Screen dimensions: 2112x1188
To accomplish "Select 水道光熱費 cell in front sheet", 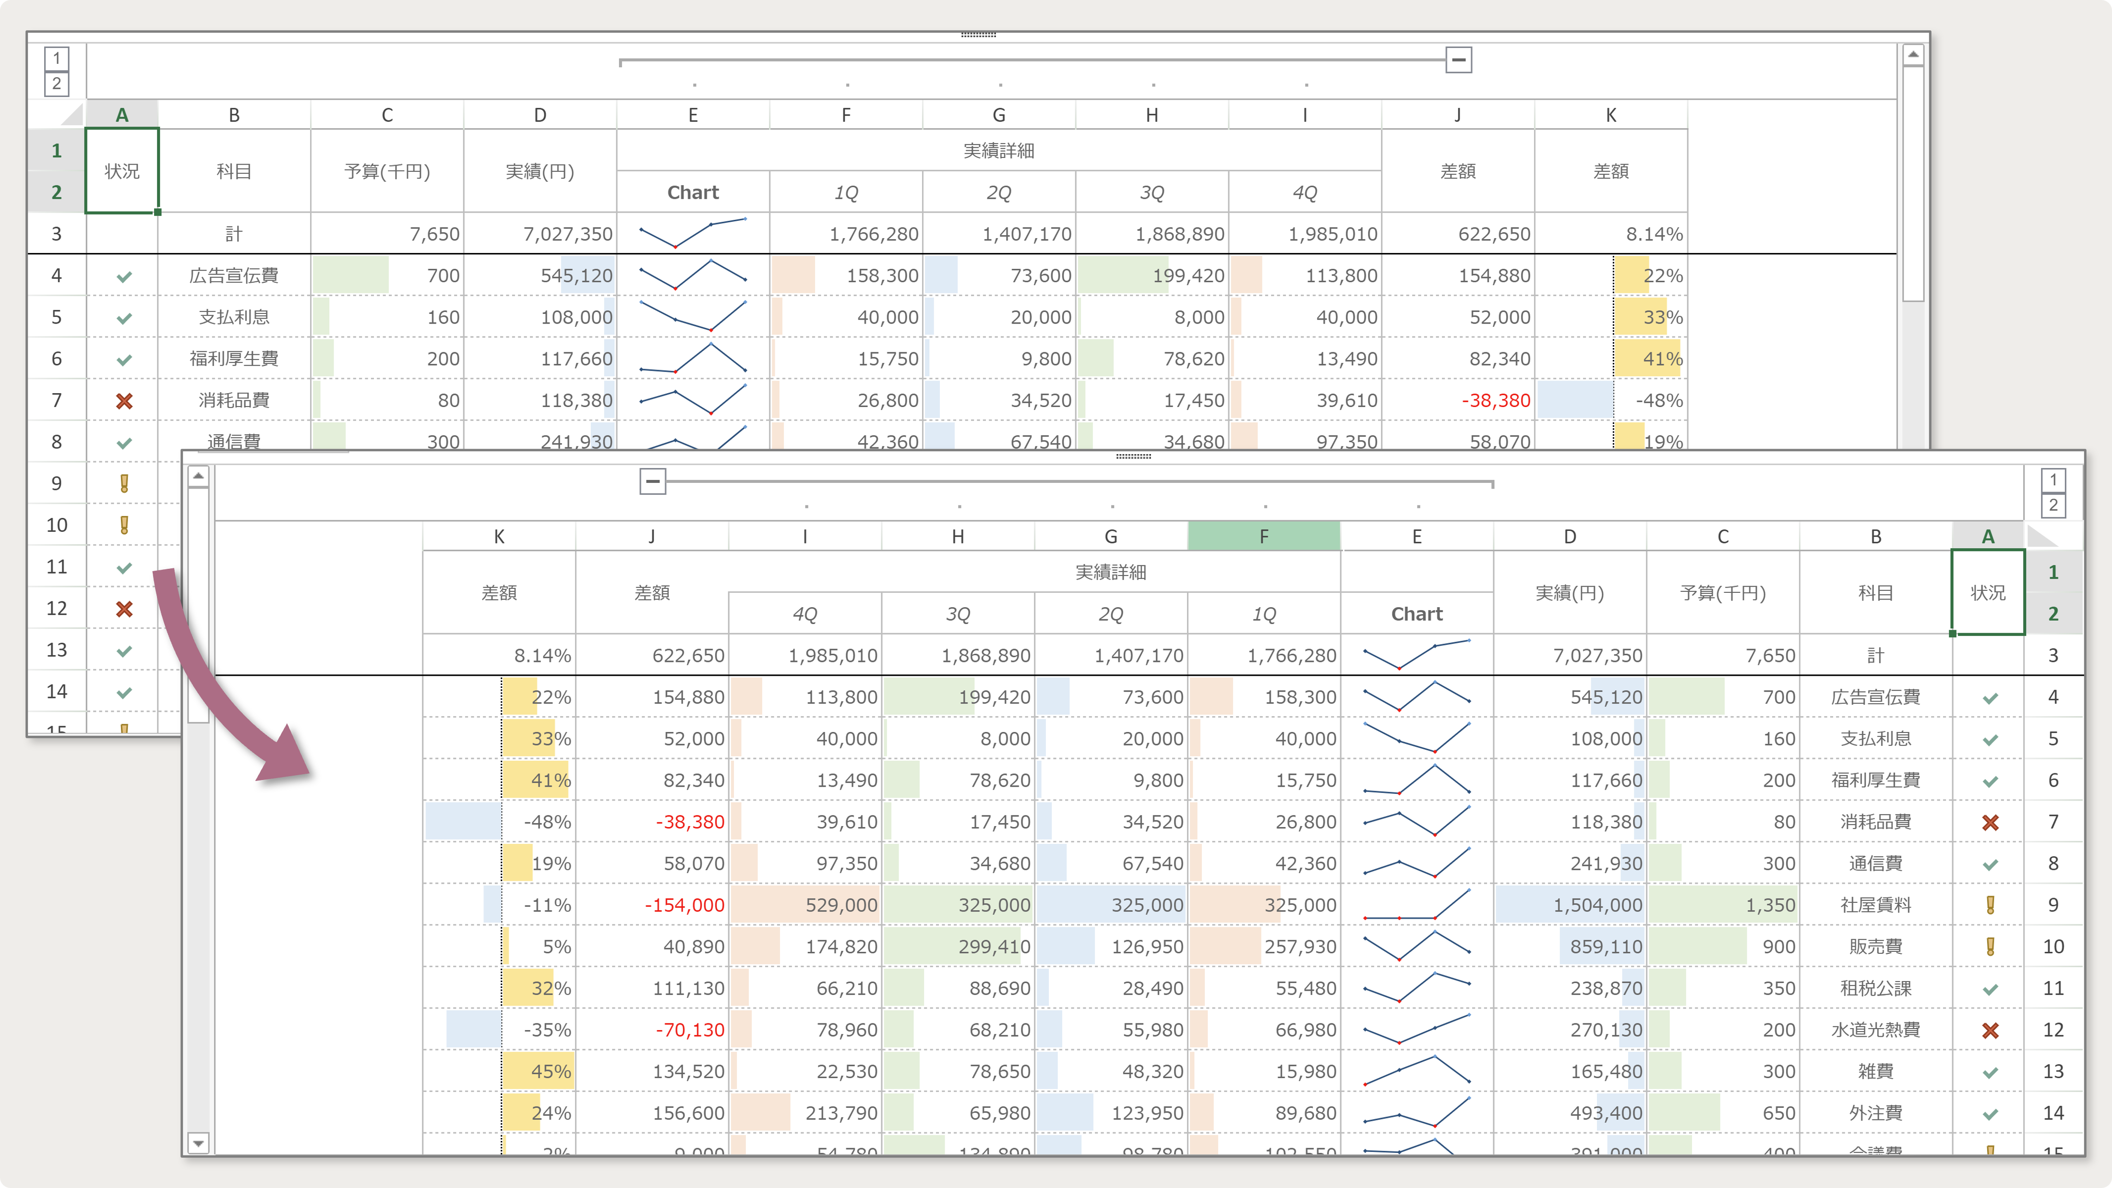I will point(1876,1030).
